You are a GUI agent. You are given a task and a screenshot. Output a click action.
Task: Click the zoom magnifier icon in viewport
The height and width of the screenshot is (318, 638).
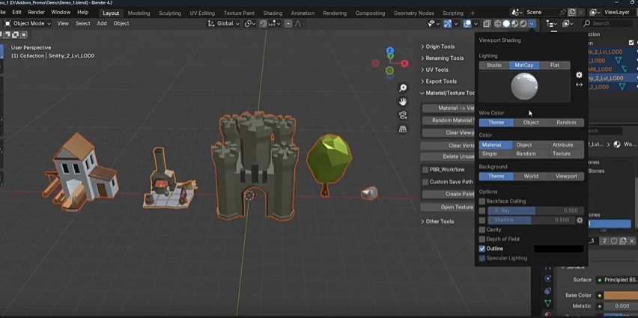pyautogui.click(x=403, y=88)
